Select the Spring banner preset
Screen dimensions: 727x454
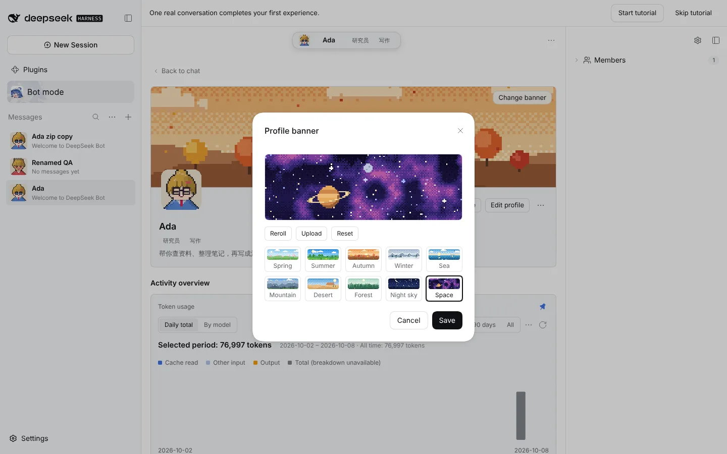click(x=283, y=259)
